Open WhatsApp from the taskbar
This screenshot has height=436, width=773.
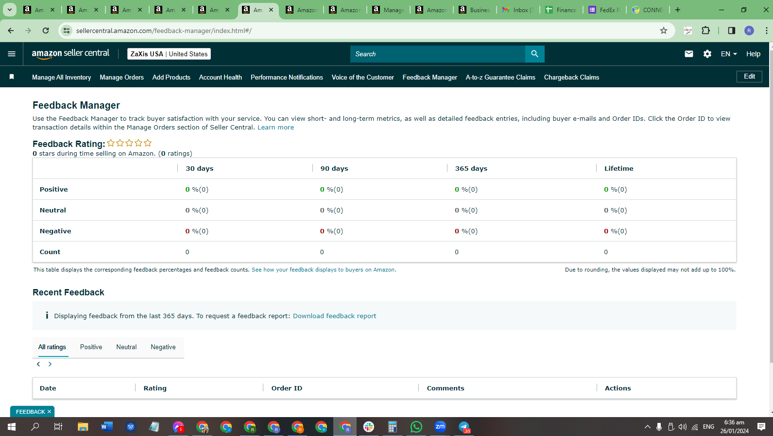click(416, 427)
